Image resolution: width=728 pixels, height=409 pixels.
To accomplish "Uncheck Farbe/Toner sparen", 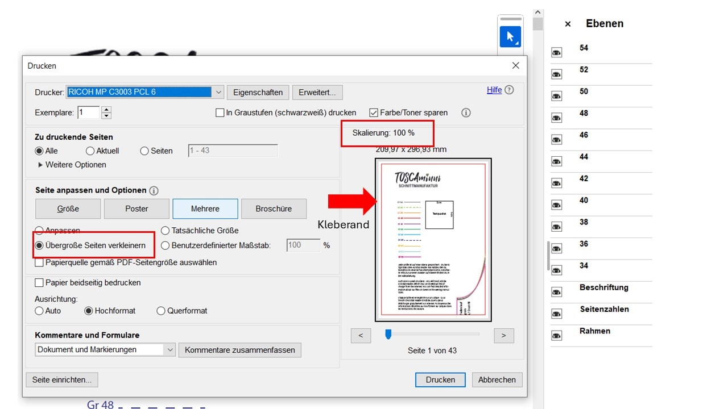I will 374,112.
